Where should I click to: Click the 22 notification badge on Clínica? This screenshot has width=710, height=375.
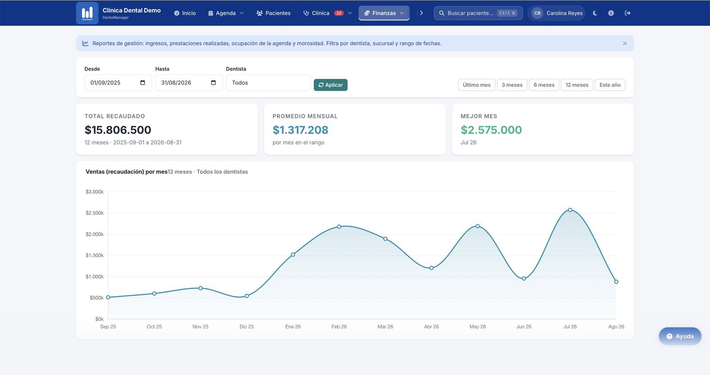(339, 13)
